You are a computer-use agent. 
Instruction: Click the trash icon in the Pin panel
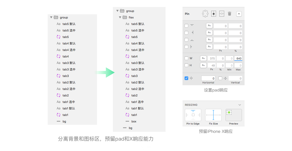pos(230,14)
